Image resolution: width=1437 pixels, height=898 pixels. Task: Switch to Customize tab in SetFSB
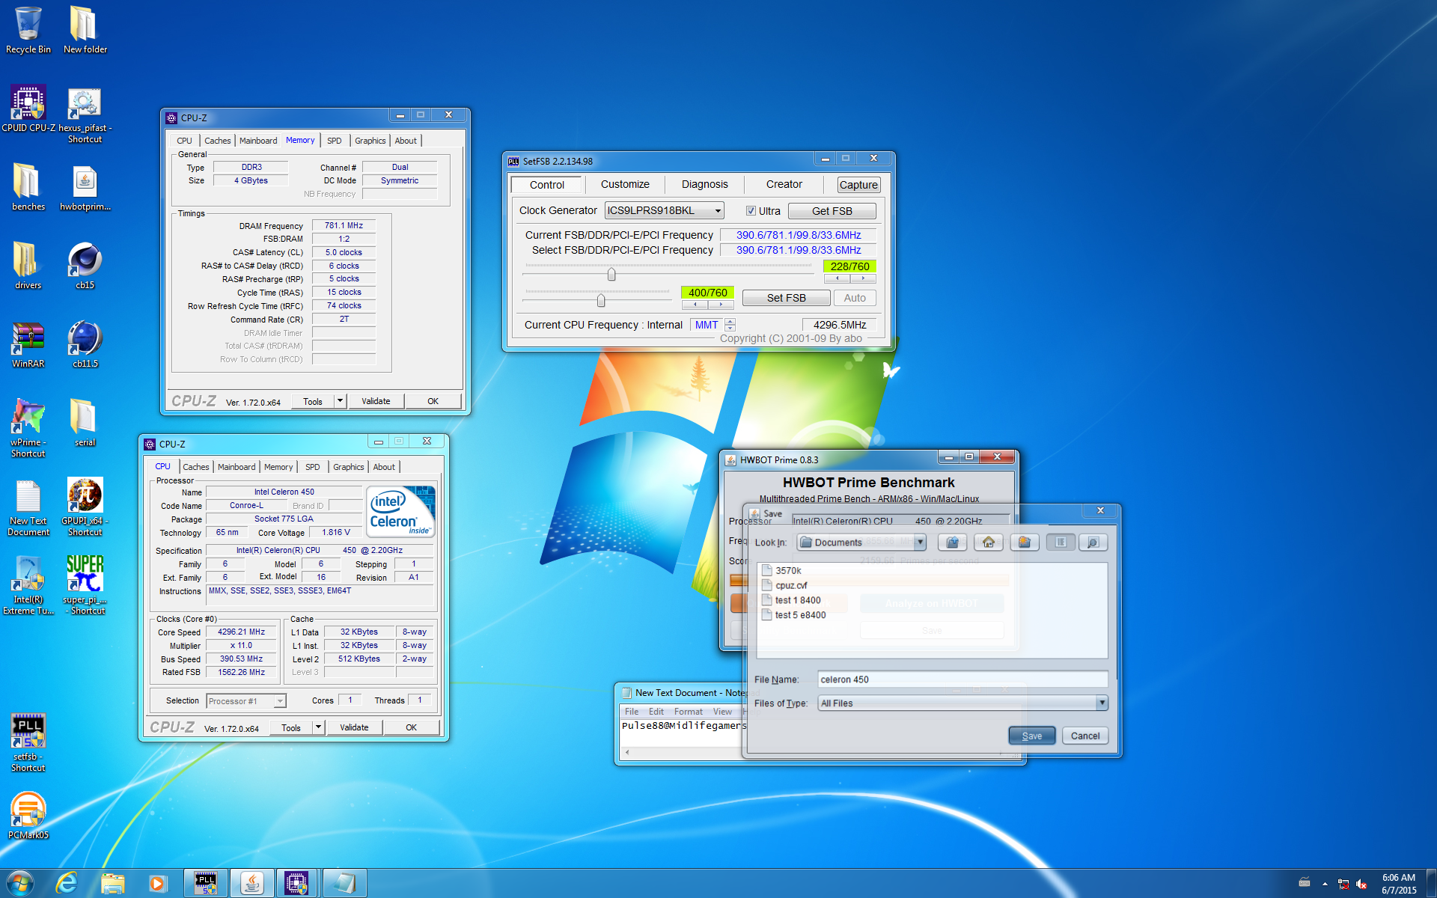pos(625,184)
